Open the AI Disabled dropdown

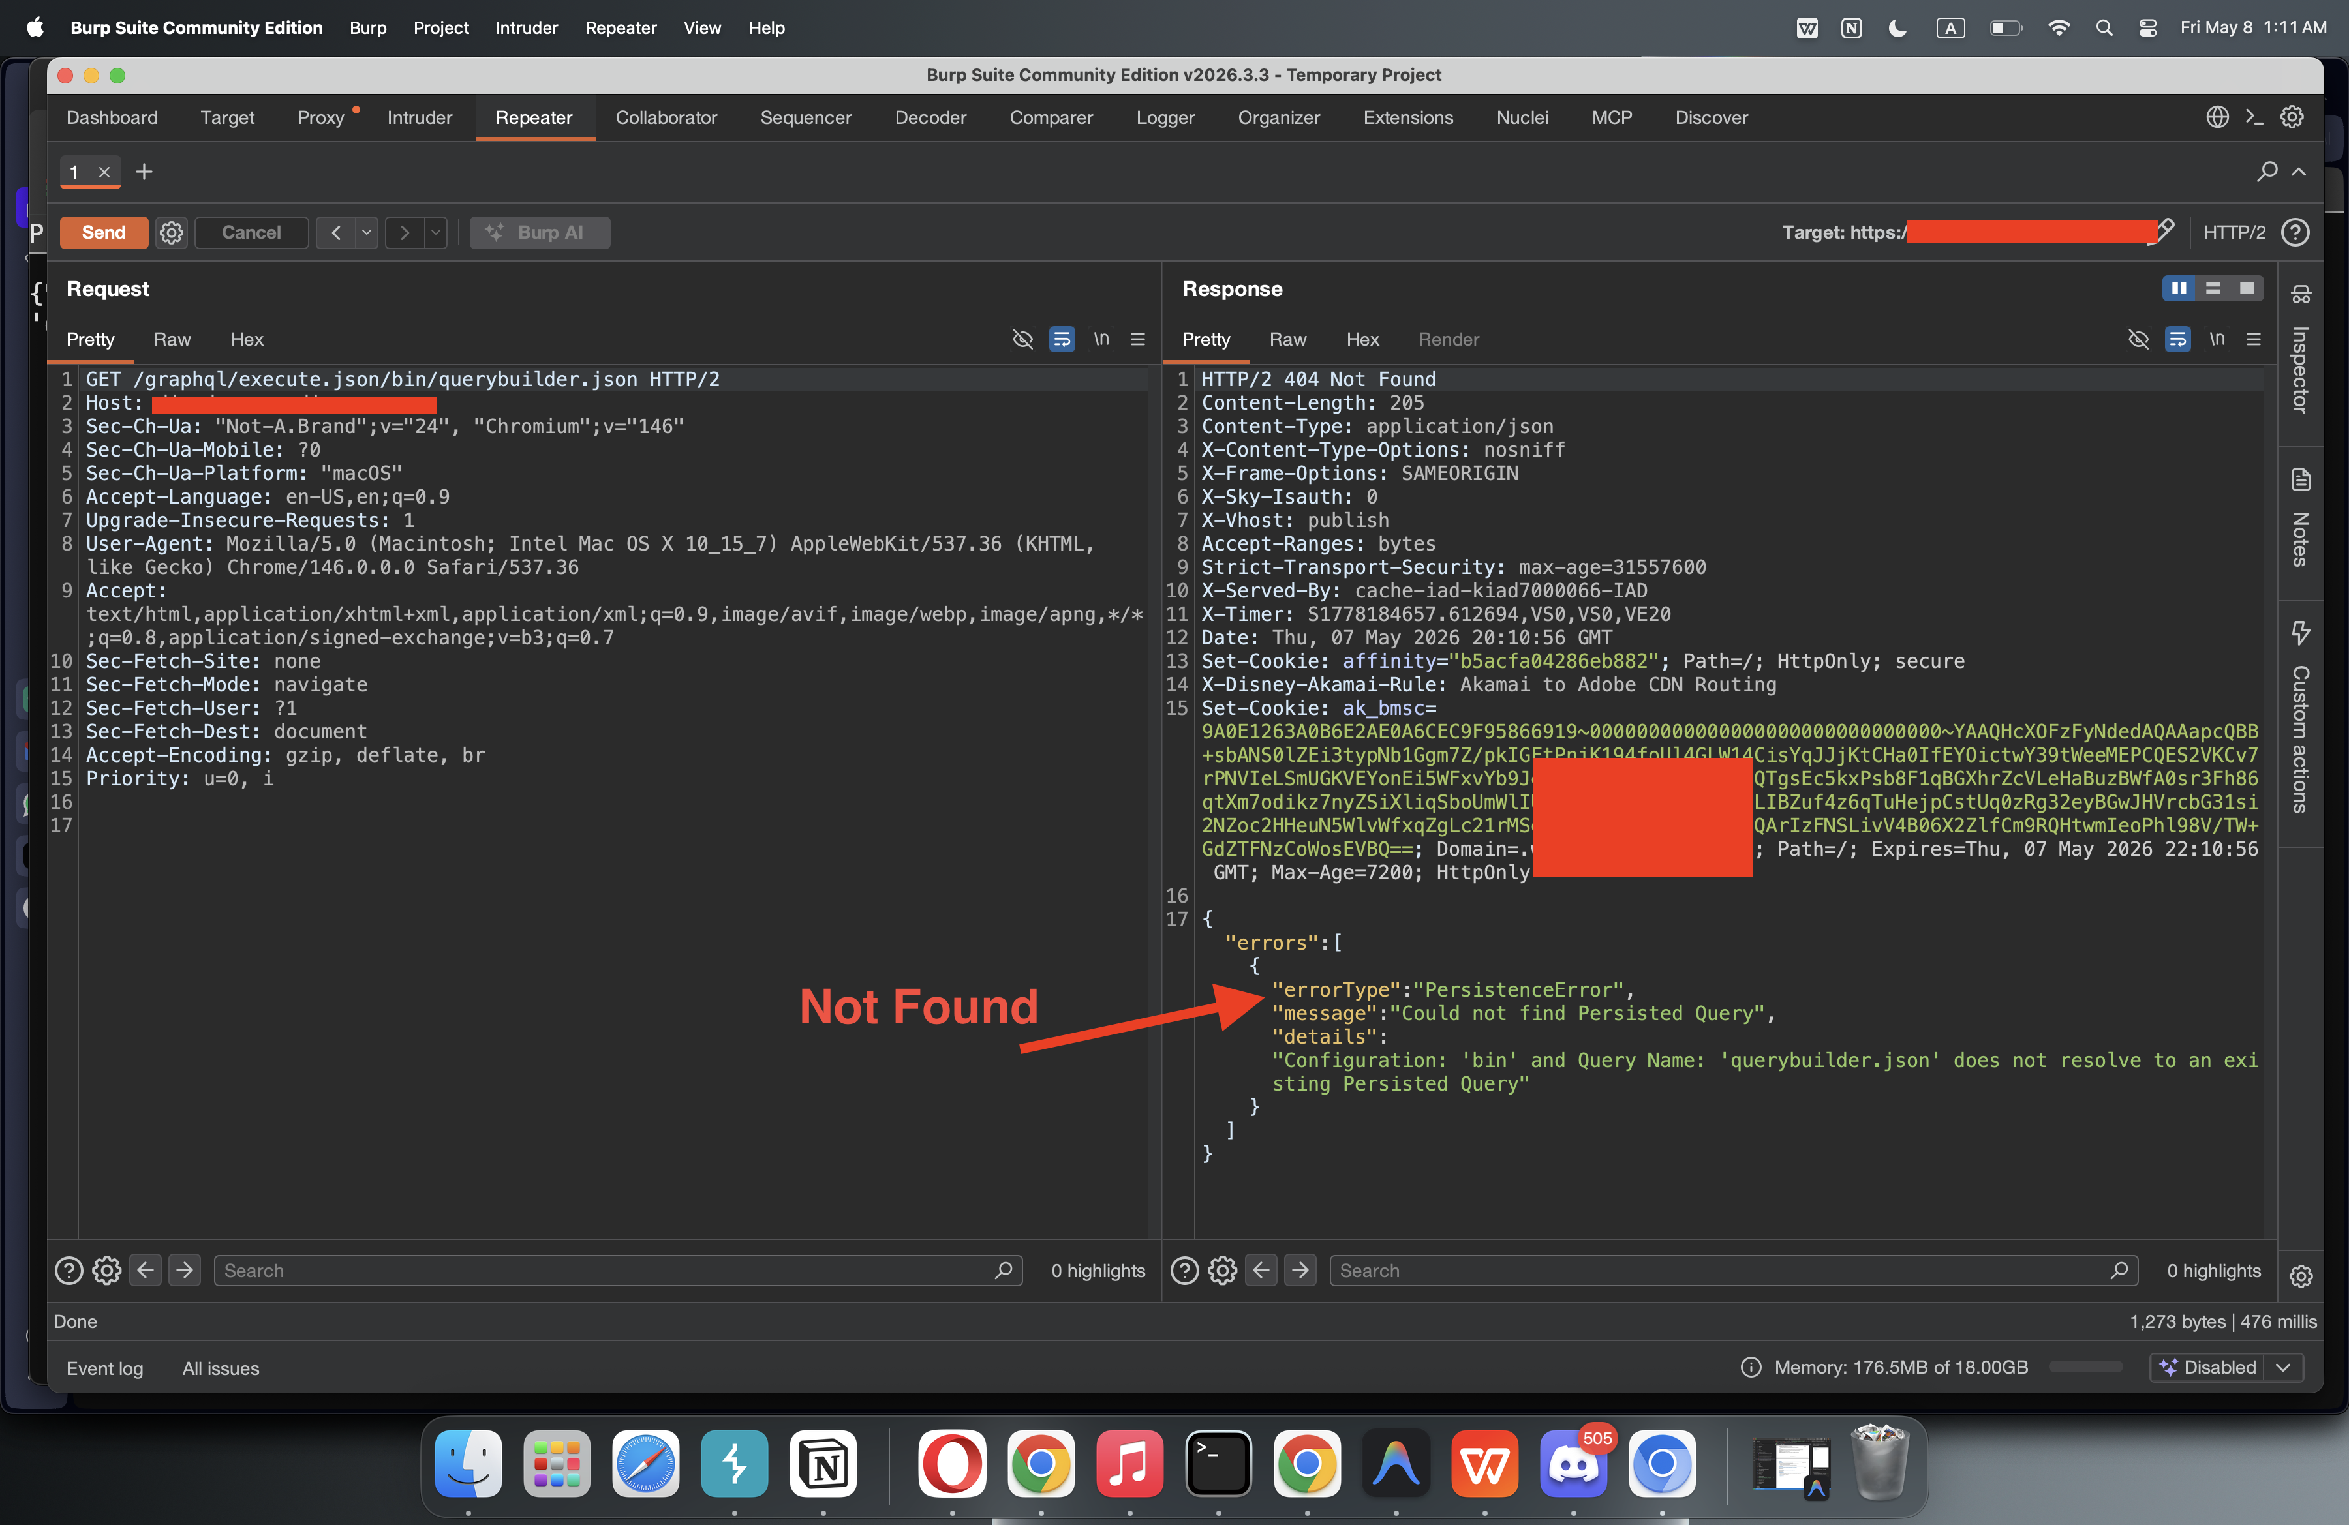[2226, 1367]
